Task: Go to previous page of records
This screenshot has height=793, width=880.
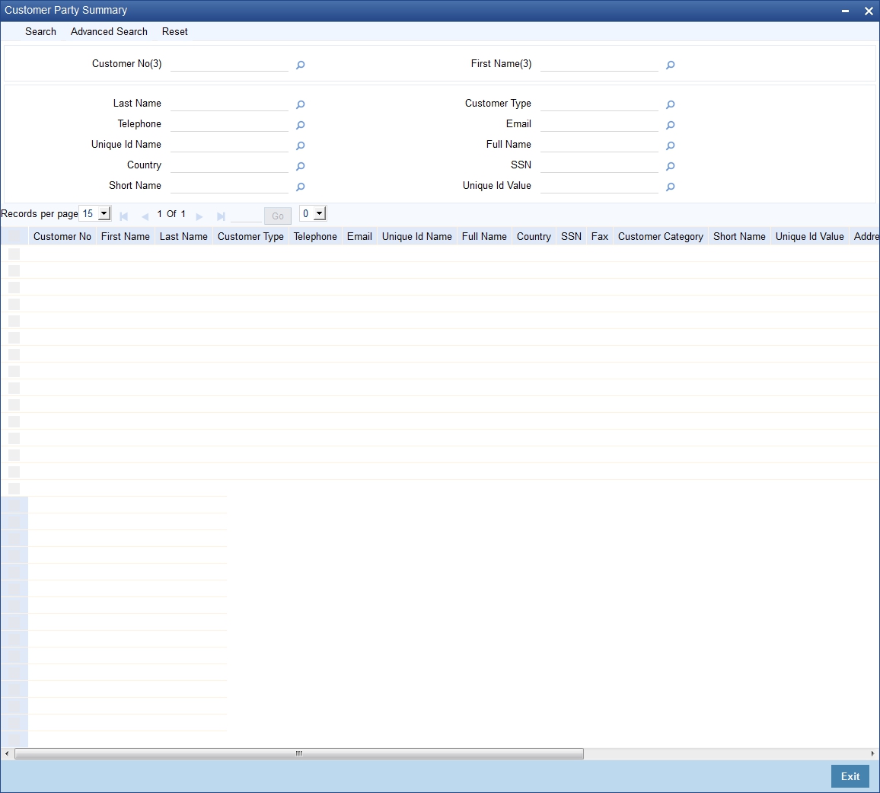Action: coord(145,216)
